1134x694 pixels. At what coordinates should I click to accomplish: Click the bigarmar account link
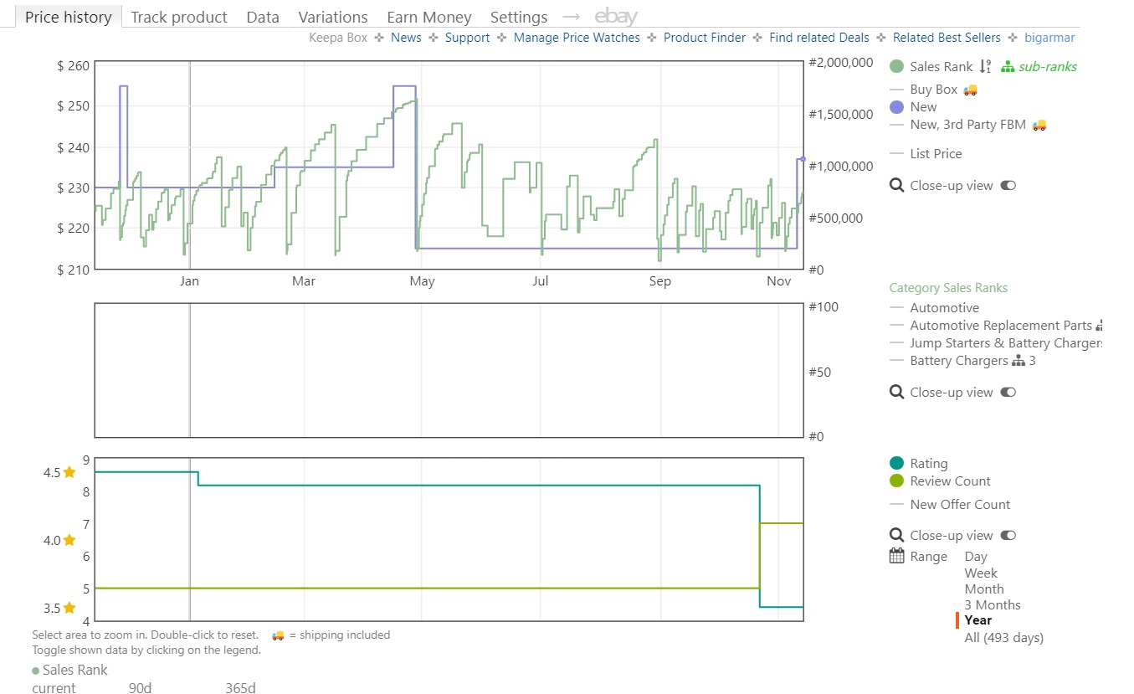(x=1049, y=38)
